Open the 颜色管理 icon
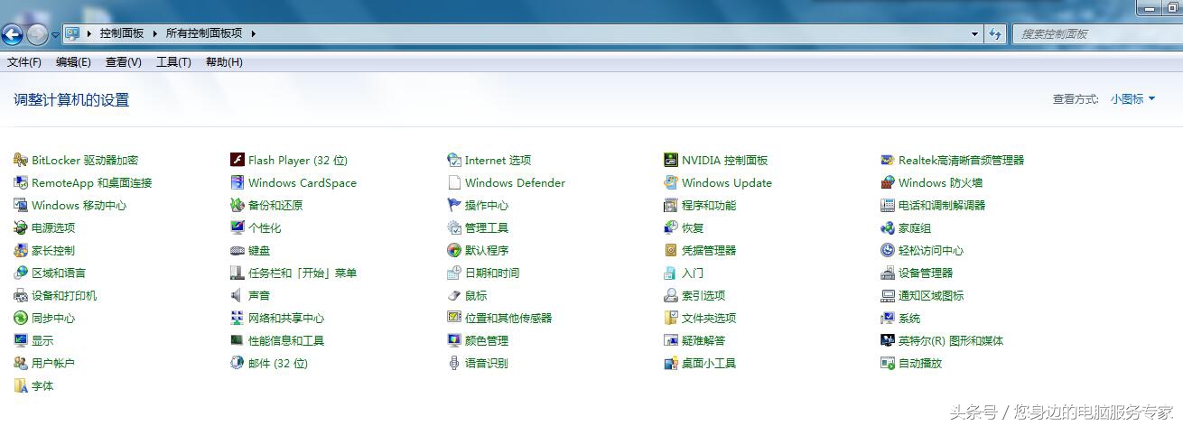The width and height of the screenshot is (1183, 426). pyautogui.click(x=454, y=340)
